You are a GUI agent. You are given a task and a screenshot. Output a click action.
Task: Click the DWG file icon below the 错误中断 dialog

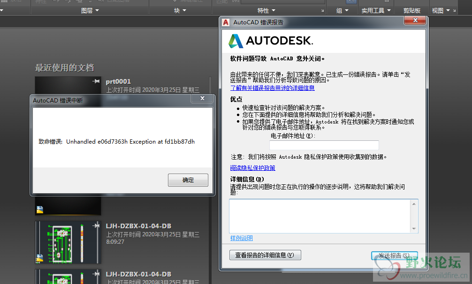point(40,210)
